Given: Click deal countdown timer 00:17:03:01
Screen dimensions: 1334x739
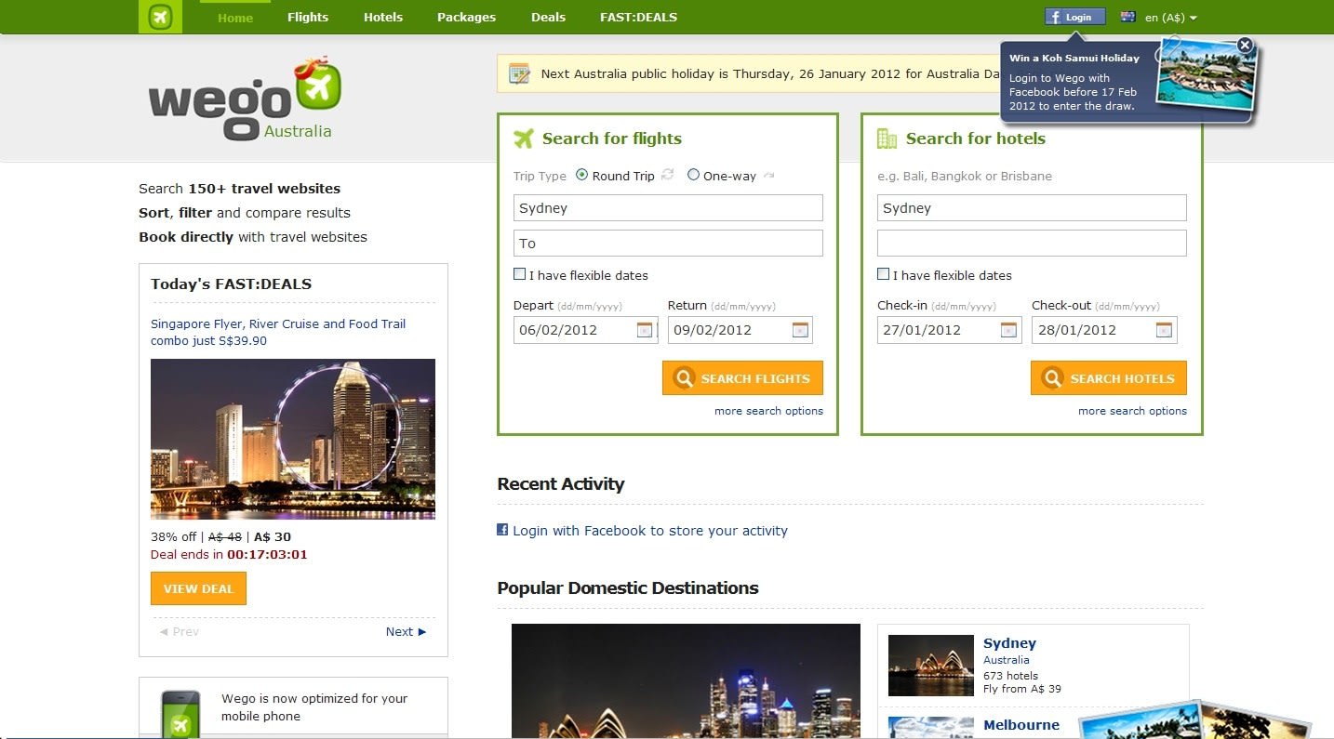Looking at the screenshot, I should [267, 554].
